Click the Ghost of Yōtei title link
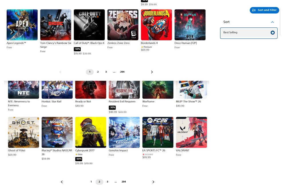This screenshot has width=293, height=196. tap(17, 151)
